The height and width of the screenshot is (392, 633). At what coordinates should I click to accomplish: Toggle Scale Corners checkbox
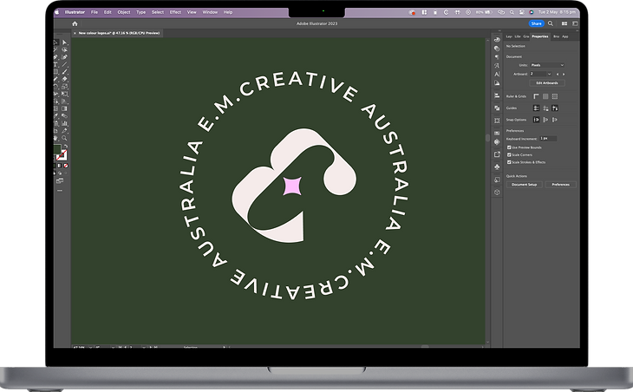pyautogui.click(x=509, y=154)
